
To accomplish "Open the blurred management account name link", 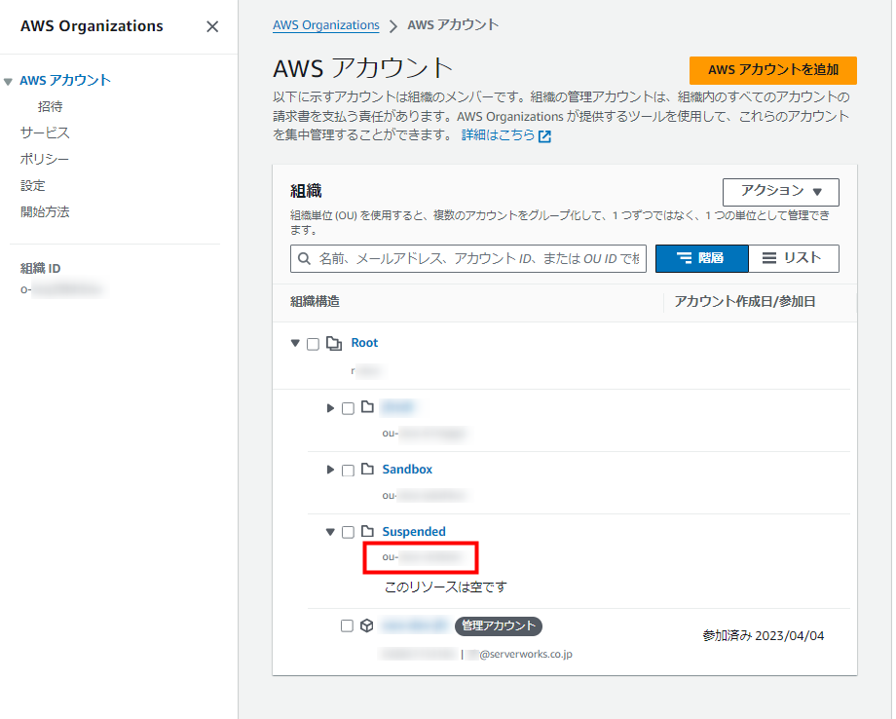I will 414,625.
